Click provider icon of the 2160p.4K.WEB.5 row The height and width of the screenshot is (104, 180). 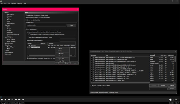[x=93, y=80]
